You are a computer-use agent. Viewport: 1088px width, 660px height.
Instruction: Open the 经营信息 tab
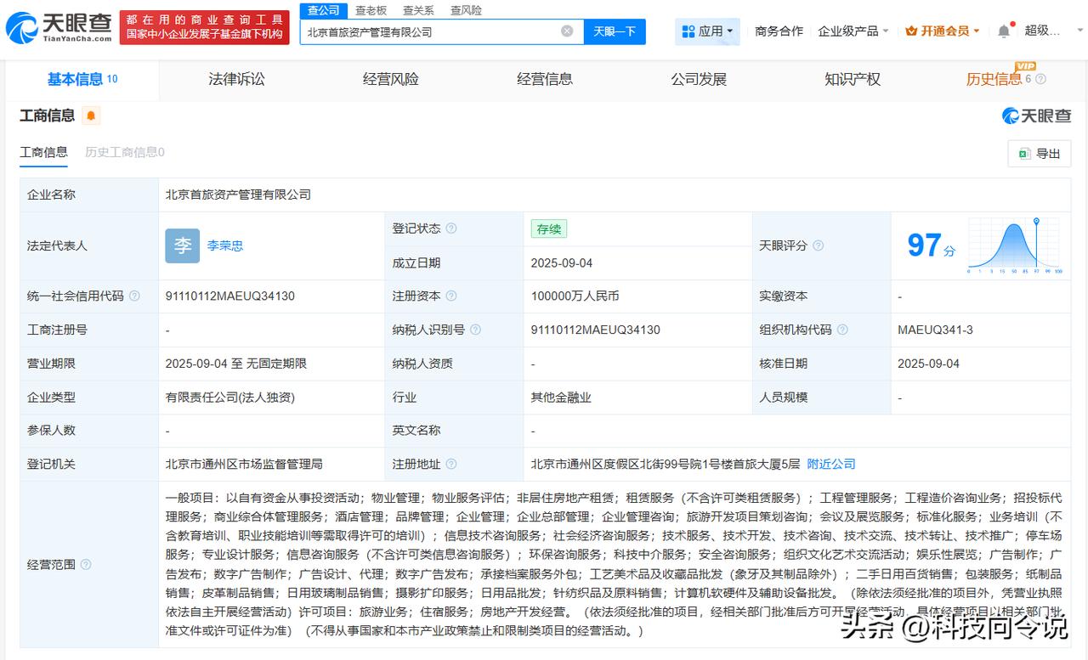tap(545, 79)
